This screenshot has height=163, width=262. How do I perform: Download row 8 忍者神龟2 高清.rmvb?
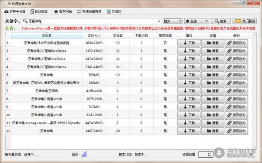(189, 99)
